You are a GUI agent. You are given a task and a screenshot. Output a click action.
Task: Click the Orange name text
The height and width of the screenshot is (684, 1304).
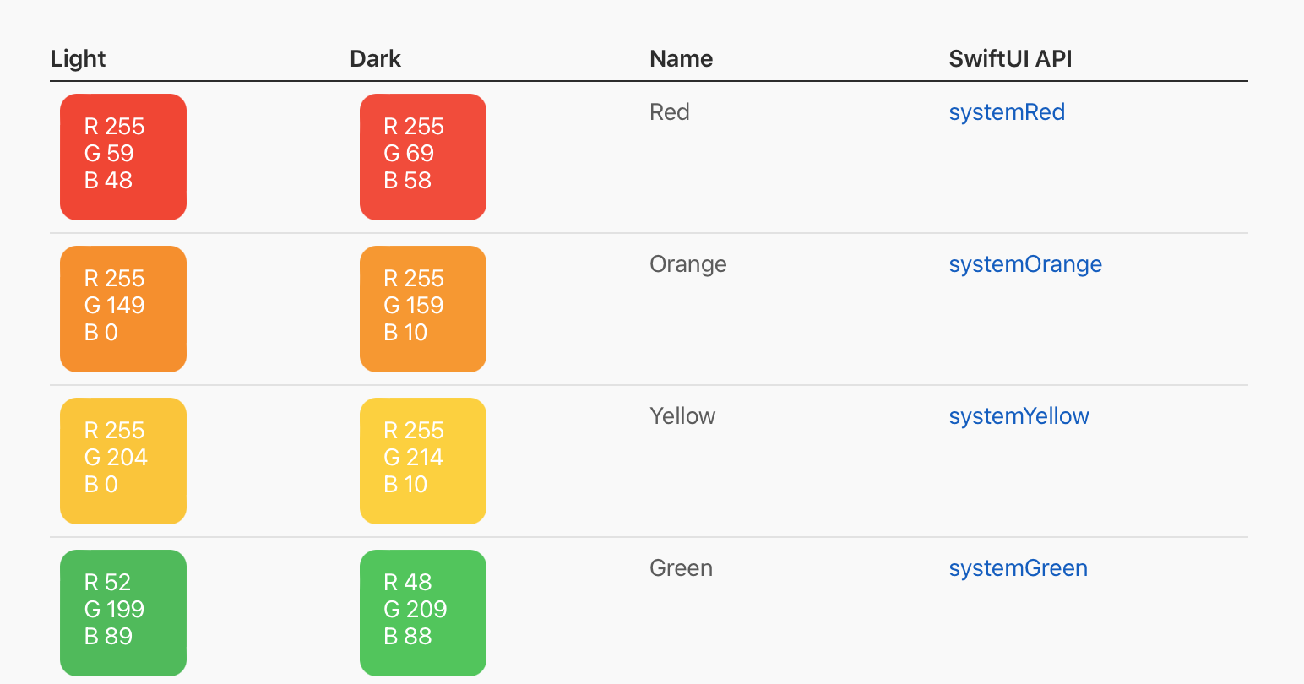click(688, 264)
